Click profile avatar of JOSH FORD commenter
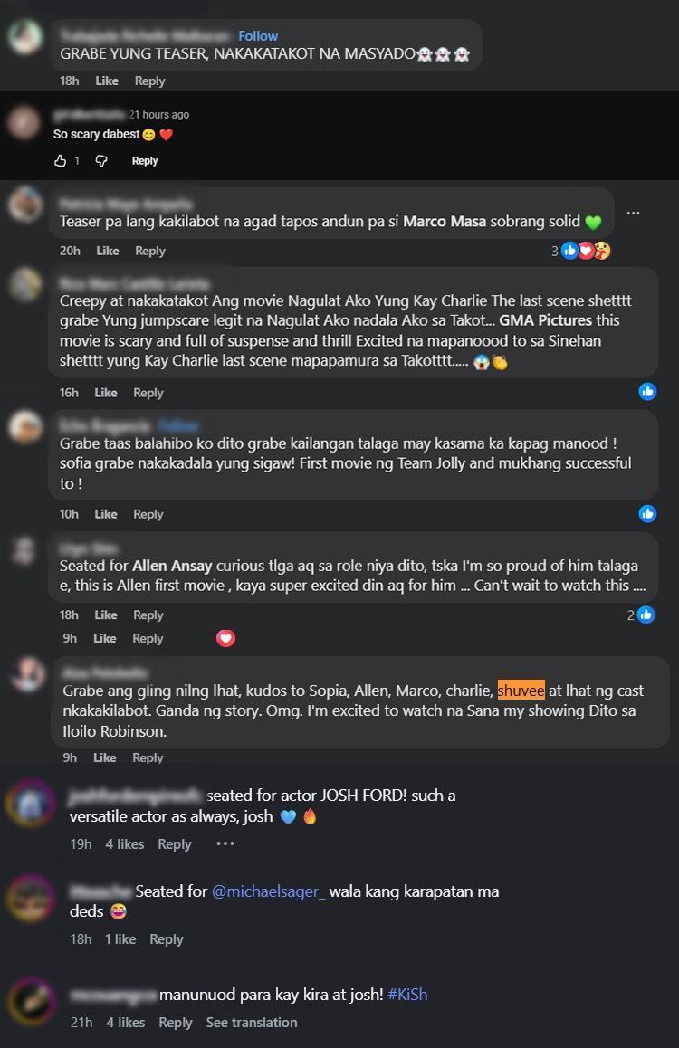The height and width of the screenshot is (1048, 679). click(32, 804)
